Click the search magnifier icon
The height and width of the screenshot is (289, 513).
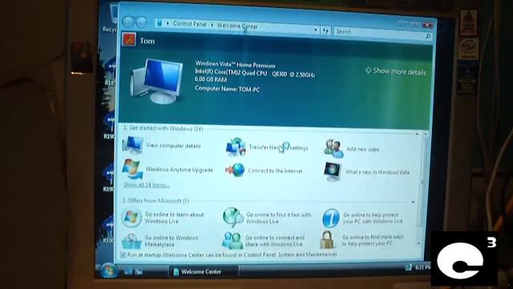[x=427, y=36]
